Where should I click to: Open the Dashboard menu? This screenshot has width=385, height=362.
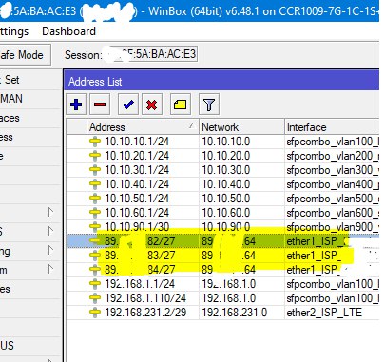coord(68,31)
